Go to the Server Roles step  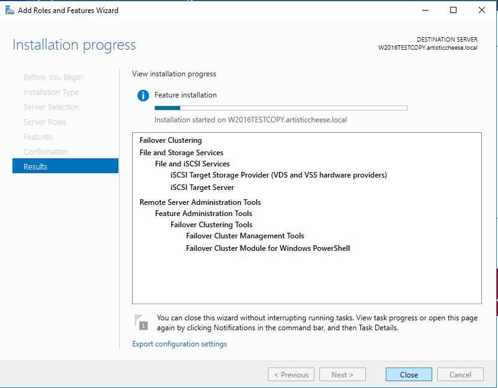(x=45, y=122)
